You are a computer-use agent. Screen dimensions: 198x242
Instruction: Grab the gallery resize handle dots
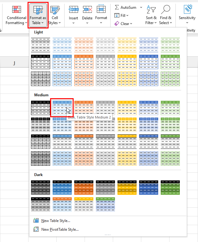click(x=107, y=235)
